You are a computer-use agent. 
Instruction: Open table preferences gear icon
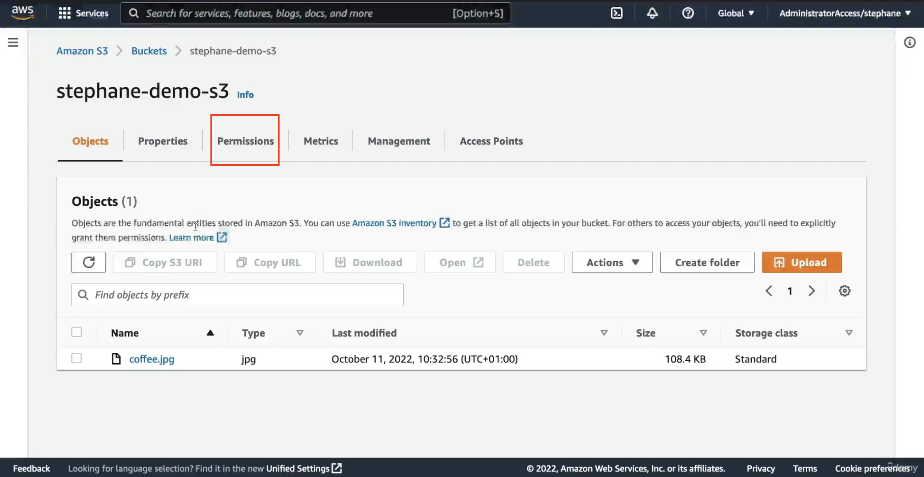point(844,291)
